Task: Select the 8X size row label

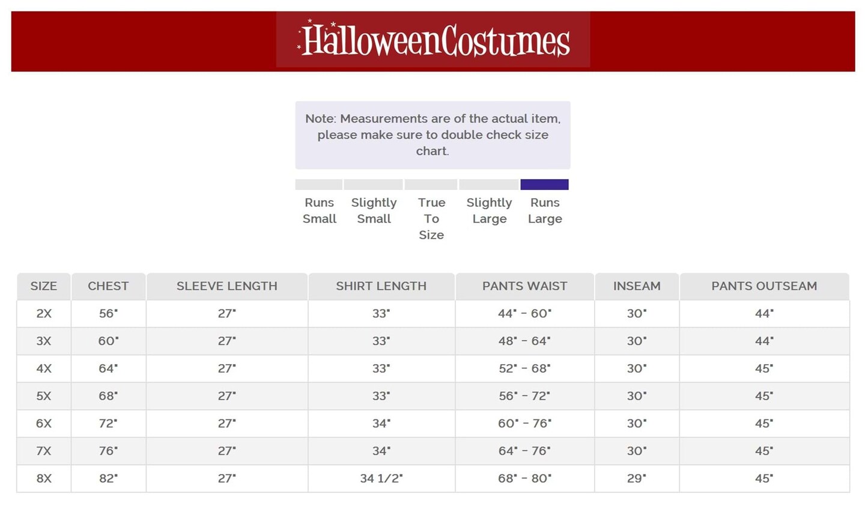Action: [44, 478]
